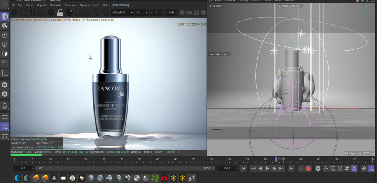This screenshot has height=183, width=377.
Task: Add an Octane area light icon
Action: point(63,178)
